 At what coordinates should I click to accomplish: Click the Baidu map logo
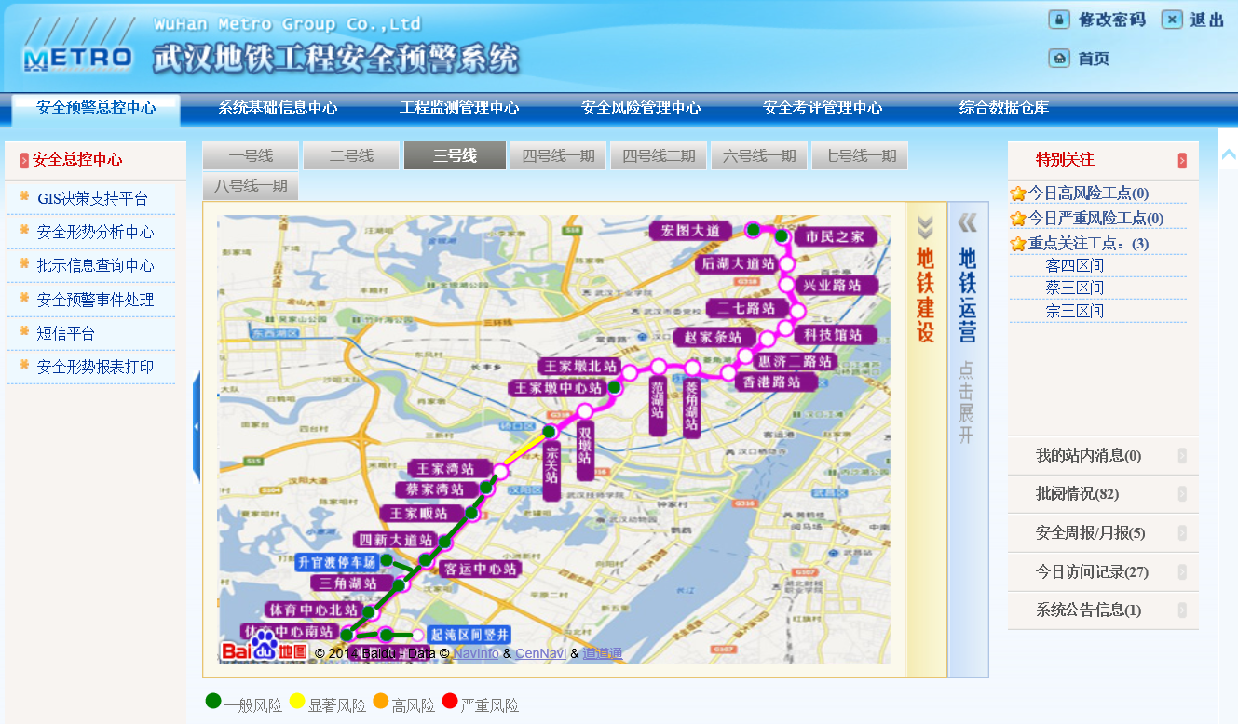point(264,648)
